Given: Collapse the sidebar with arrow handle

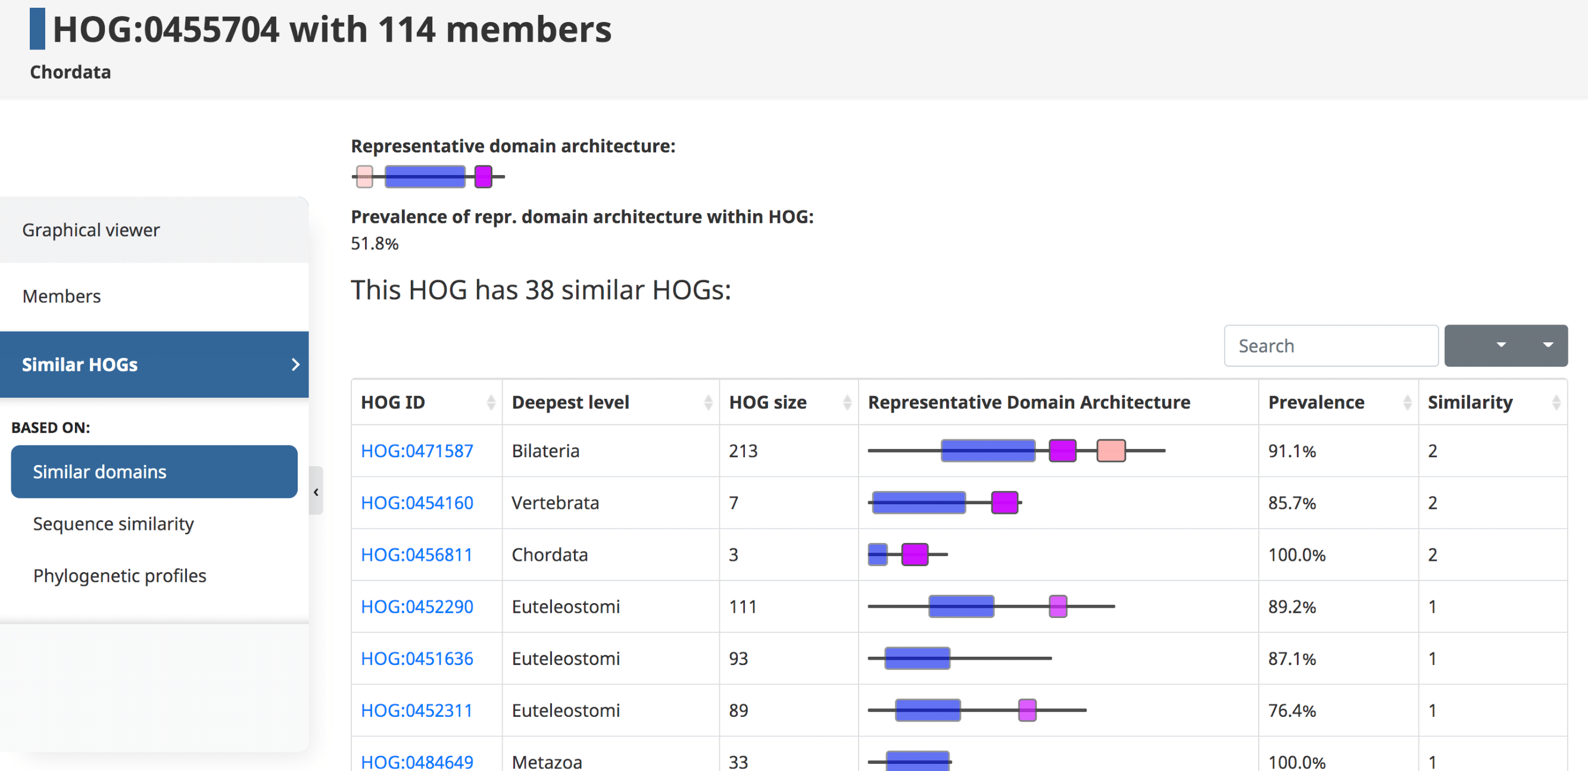Looking at the screenshot, I should [x=316, y=491].
